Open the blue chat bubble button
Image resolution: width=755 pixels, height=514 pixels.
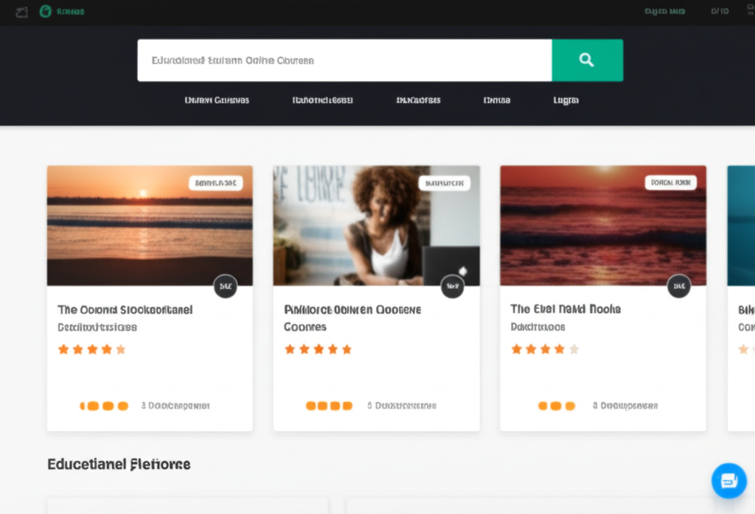pyautogui.click(x=729, y=480)
